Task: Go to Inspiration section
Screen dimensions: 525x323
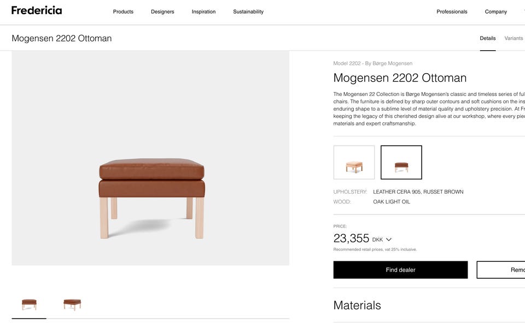Action: 203,11
